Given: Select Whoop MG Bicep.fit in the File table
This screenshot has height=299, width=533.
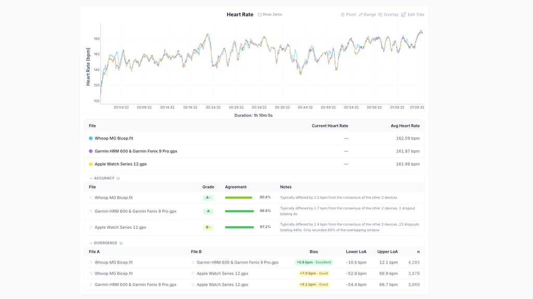Looking at the screenshot, I should (x=114, y=138).
